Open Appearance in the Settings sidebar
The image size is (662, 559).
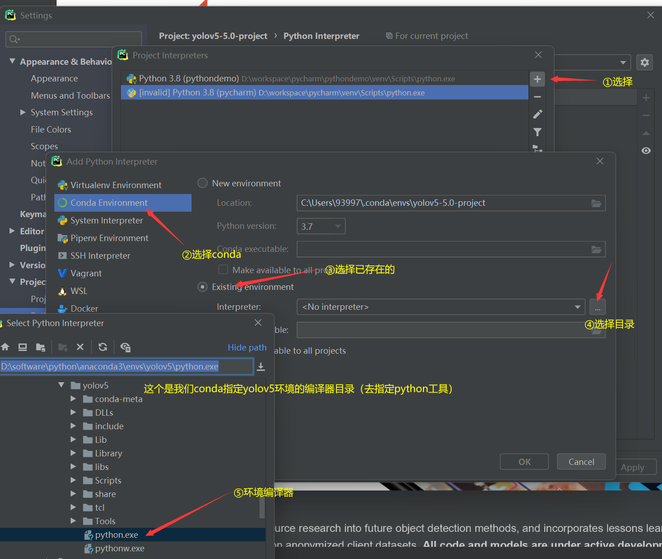[54, 78]
